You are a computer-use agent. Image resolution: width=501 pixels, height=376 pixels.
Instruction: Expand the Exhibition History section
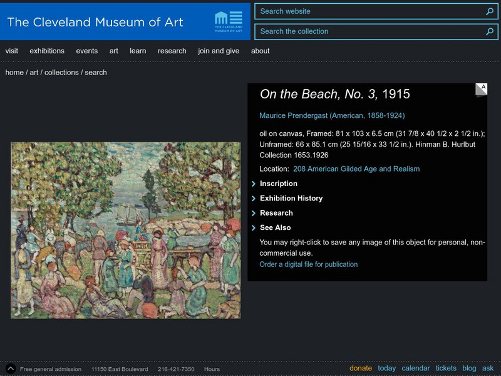point(291,198)
